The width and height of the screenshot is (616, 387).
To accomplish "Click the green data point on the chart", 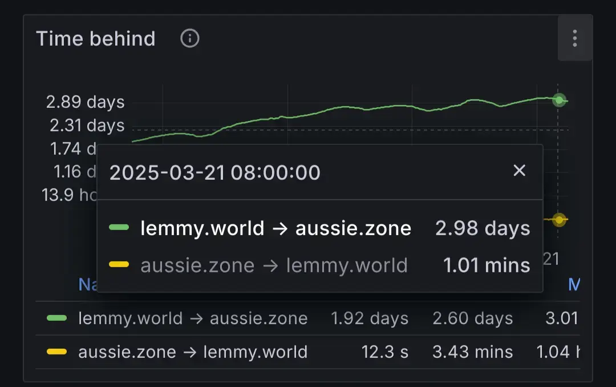I will click(x=560, y=100).
